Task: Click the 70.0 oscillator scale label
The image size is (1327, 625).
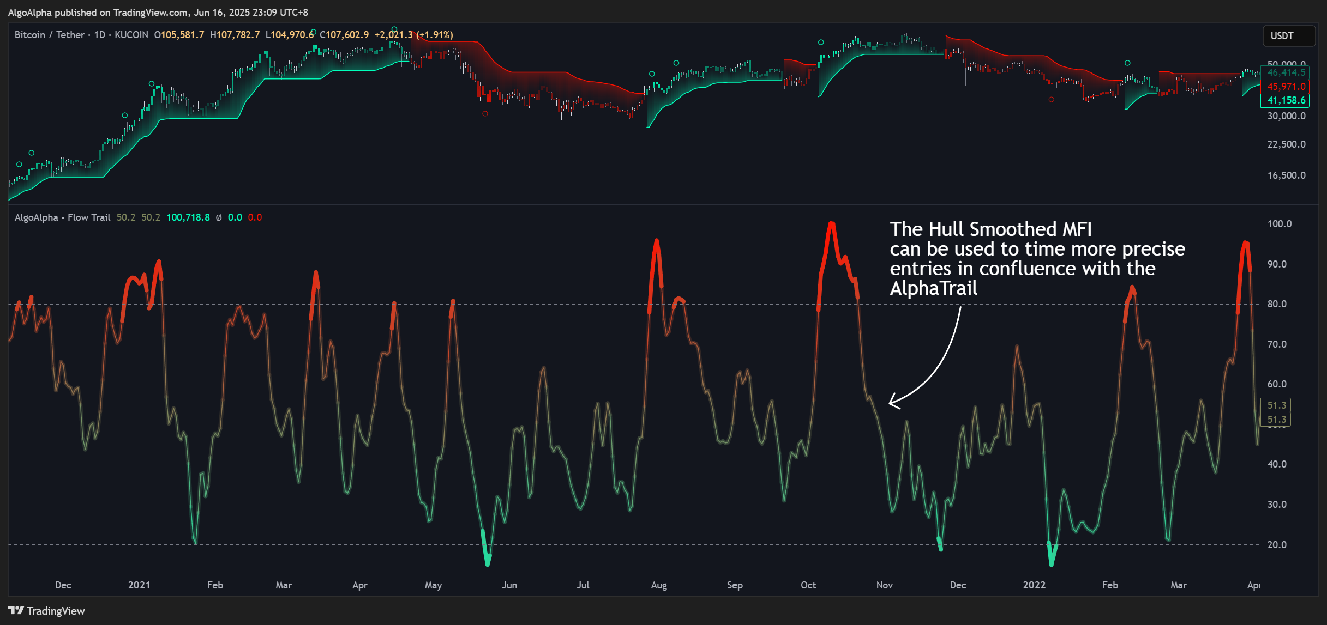Action: (x=1277, y=344)
